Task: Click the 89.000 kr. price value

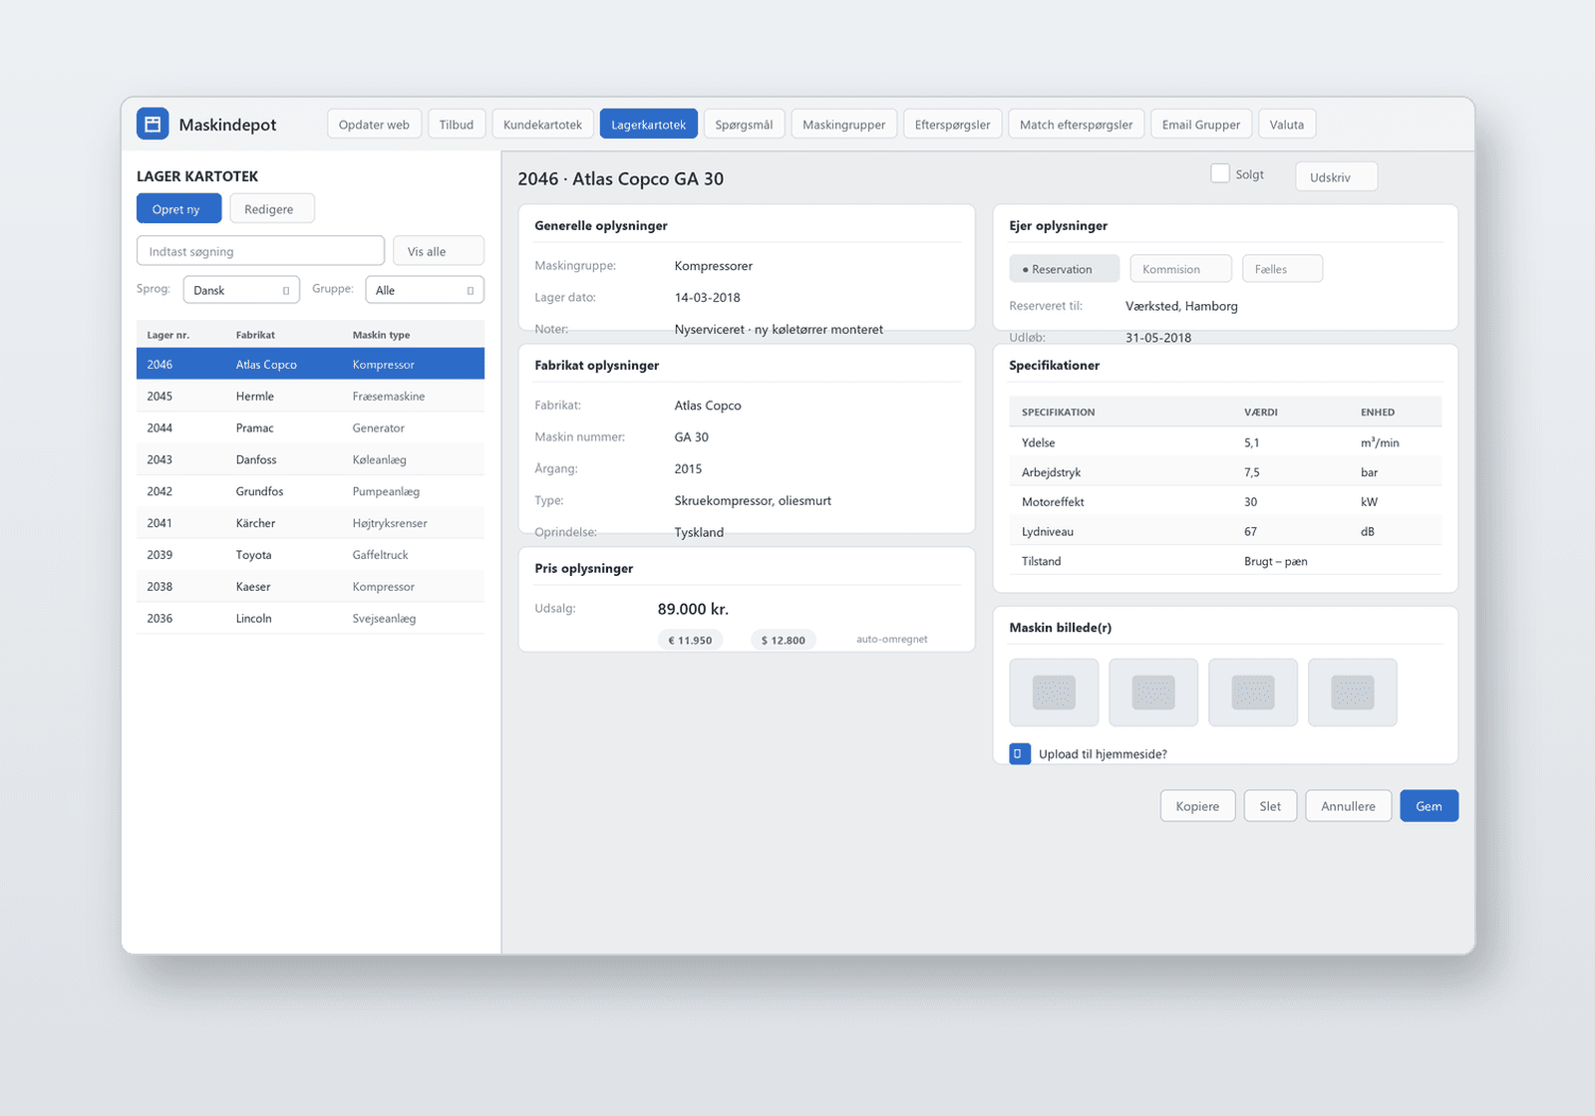Action: 693,609
